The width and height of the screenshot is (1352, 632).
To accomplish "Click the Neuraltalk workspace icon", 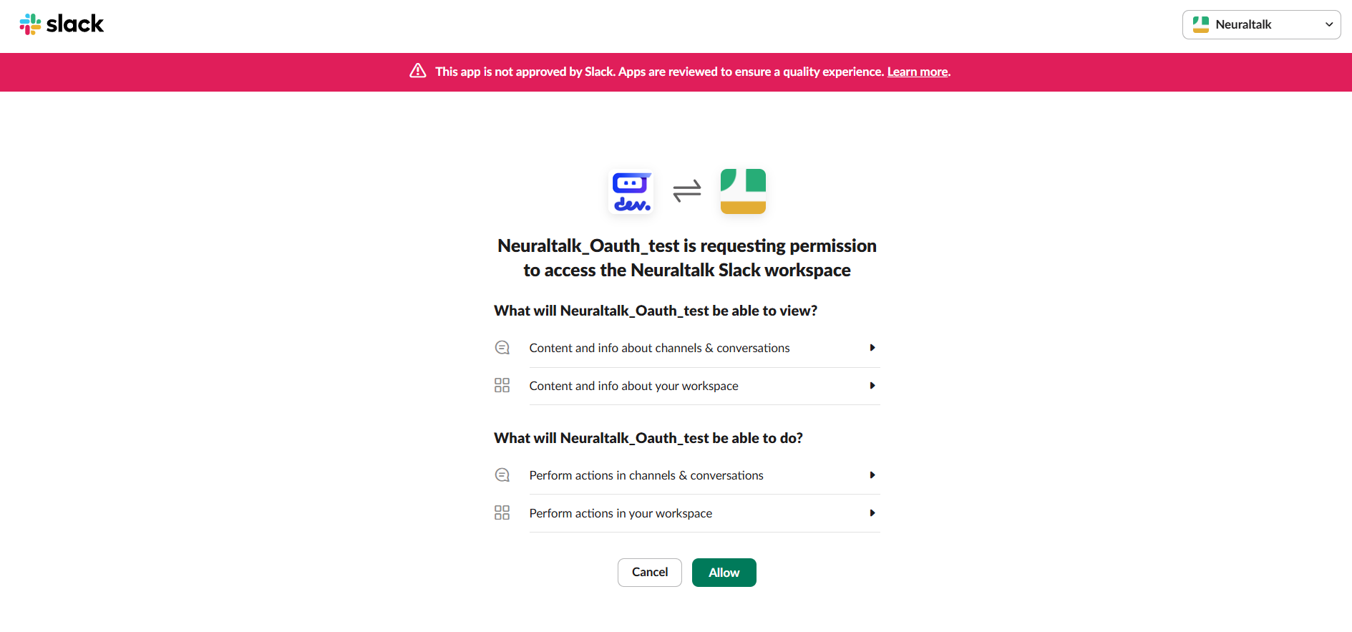I will pos(742,190).
